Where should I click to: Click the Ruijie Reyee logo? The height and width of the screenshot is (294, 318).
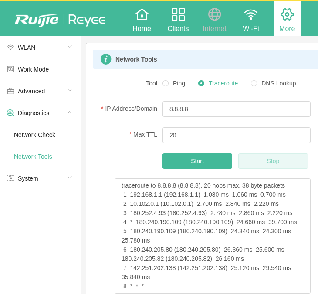(x=60, y=20)
